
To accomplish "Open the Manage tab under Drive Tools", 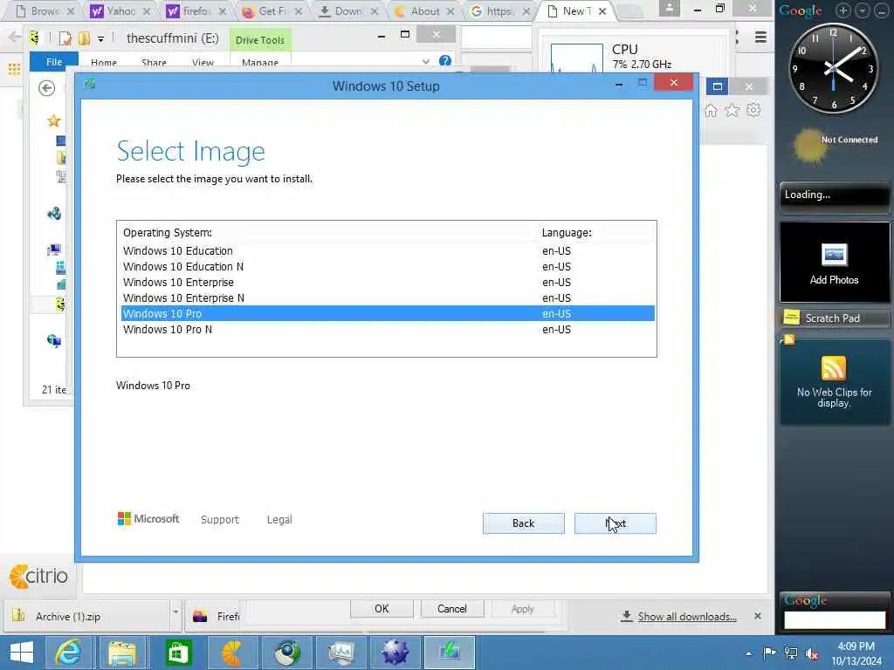I will coord(260,62).
